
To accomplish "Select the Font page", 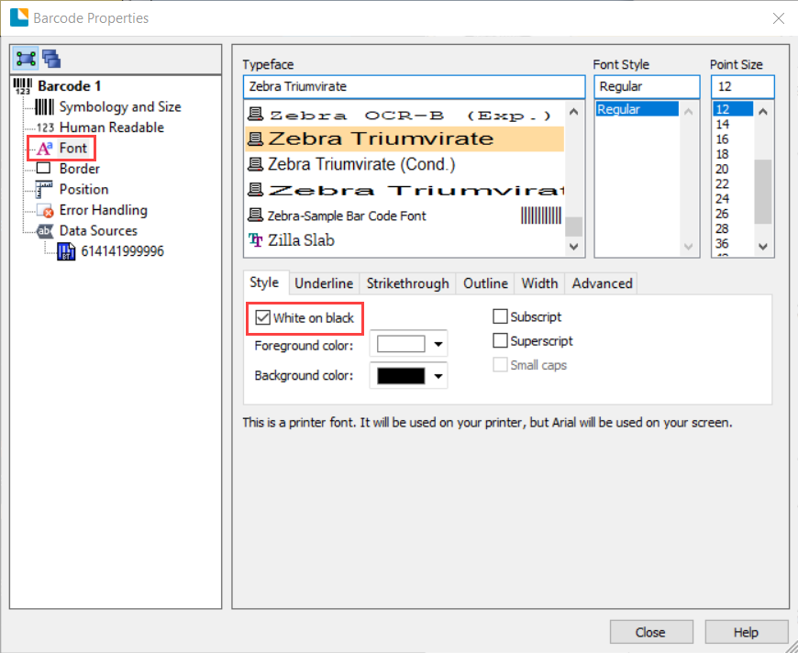I will point(72,148).
